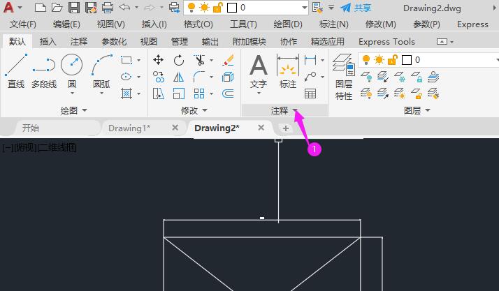Image resolution: width=499 pixels, height=291 pixels.
Task: Toggle the sun in quick access layer box
Action: click(204, 8)
